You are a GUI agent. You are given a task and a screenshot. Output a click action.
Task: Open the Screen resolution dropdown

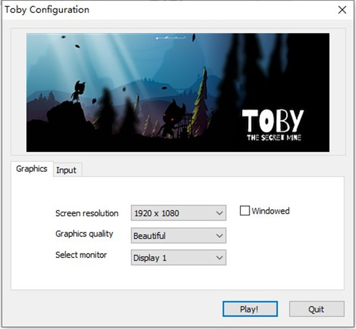(178, 213)
